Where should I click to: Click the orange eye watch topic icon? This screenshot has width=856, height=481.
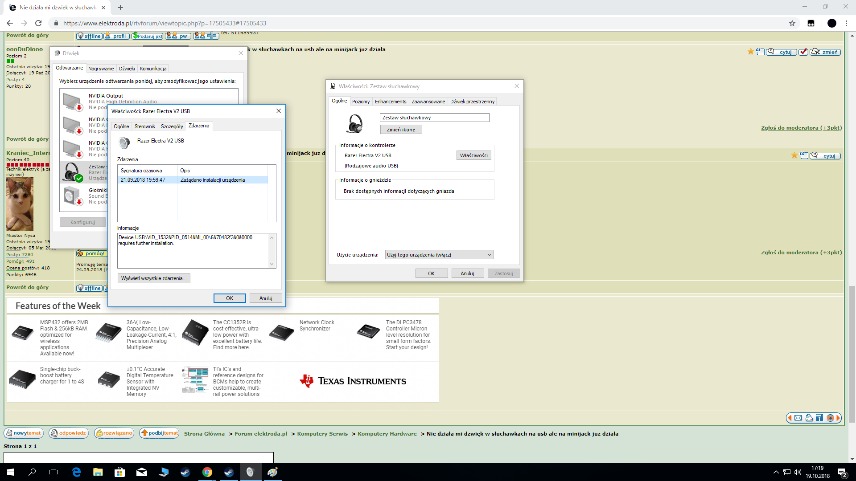pos(830,418)
